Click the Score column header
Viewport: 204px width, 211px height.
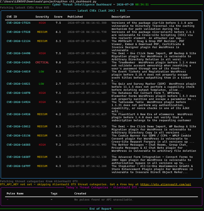(58, 17)
